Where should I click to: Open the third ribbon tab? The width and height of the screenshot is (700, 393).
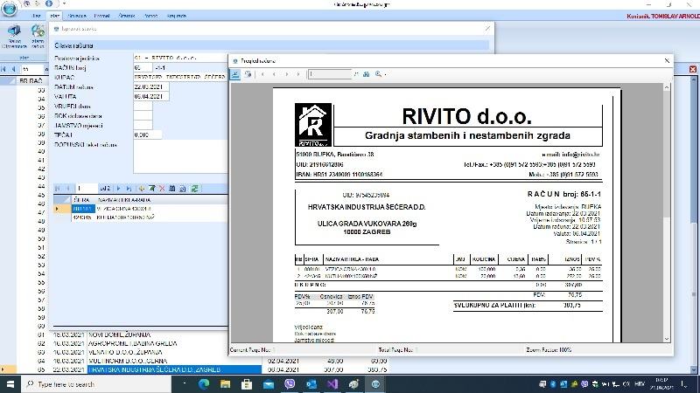click(77, 16)
